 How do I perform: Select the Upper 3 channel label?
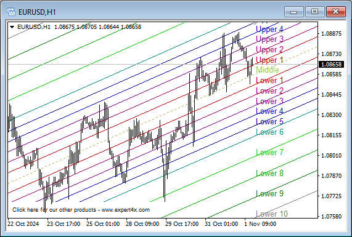tap(269, 39)
